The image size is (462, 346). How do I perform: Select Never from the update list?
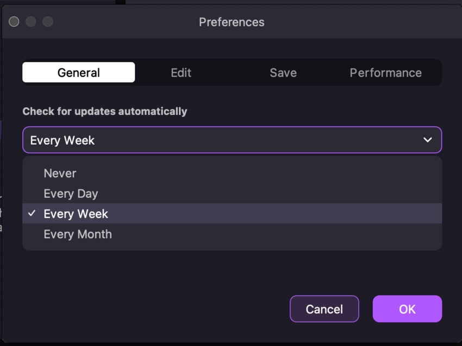[x=60, y=174]
